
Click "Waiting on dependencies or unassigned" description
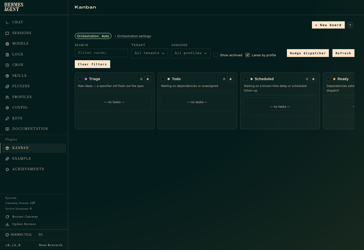[189, 86]
